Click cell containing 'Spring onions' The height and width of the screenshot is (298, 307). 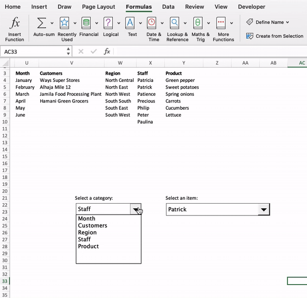pos(184,94)
